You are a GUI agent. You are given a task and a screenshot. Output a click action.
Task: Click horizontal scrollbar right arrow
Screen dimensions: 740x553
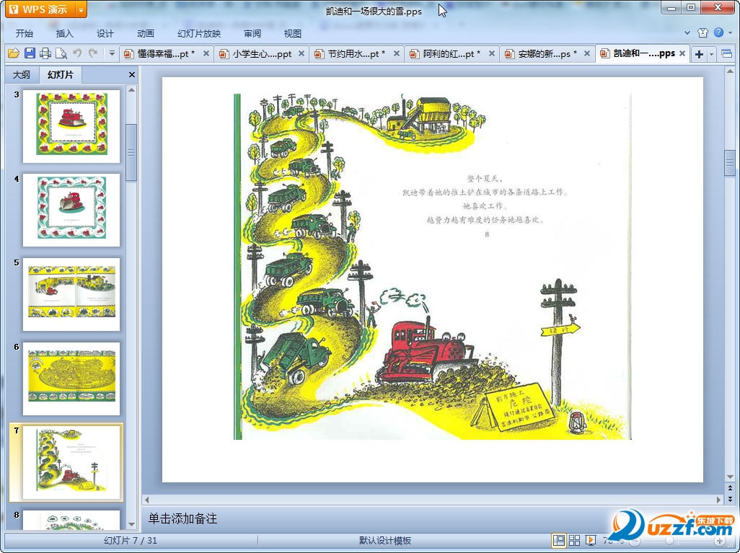719,499
